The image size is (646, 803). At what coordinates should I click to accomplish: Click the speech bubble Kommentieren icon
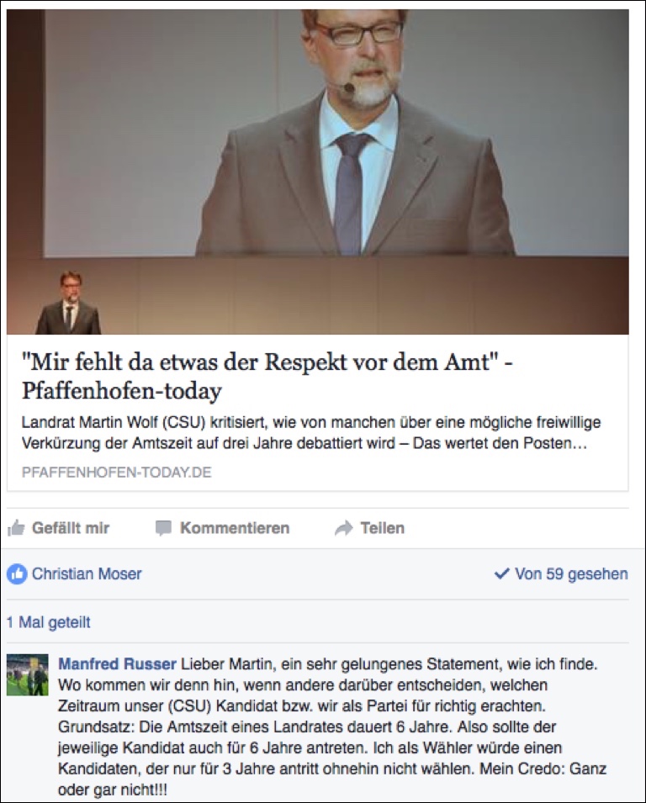click(x=163, y=529)
